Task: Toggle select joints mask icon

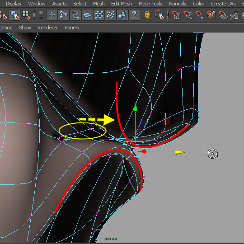Action: (64, 15)
